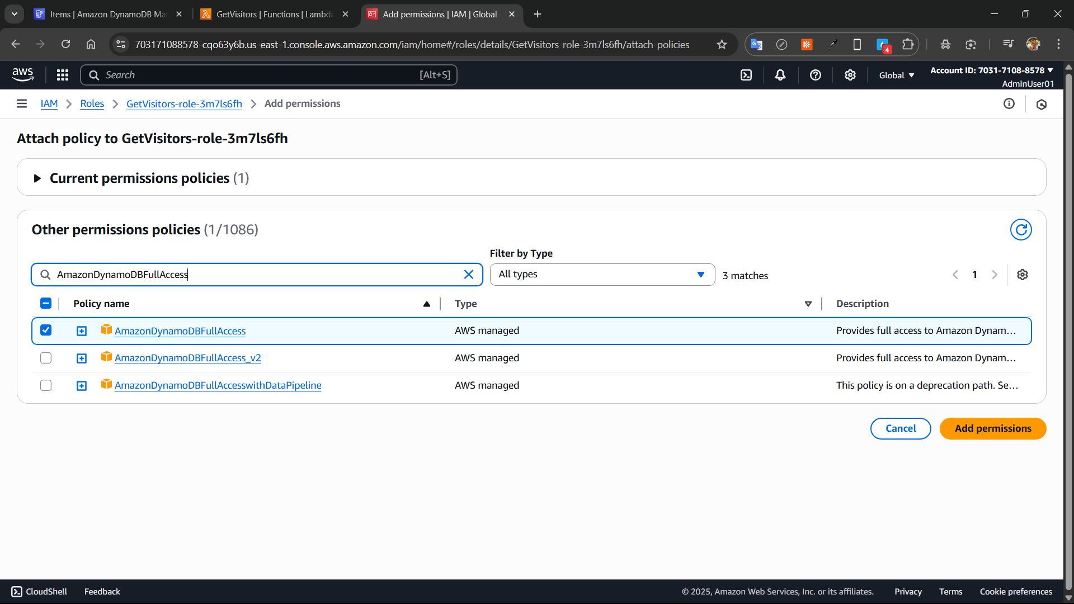Open GetVisitors-role-3m7ls6fh breadcrumb link

pyautogui.click(x=184, y=104)
